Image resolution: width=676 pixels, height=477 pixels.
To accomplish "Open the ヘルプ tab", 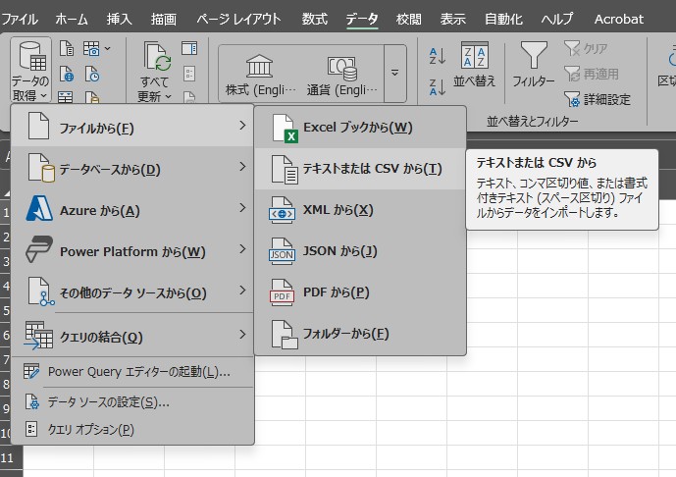I will pos(557,19).
